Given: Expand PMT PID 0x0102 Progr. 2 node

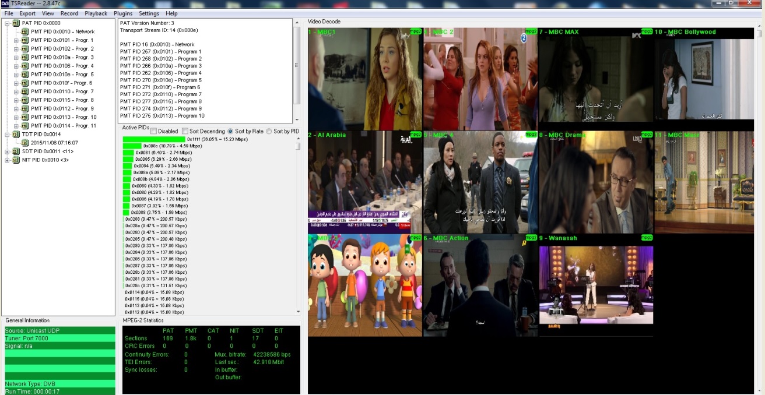Looking at the screenshot, I should (x=16, y=49).
